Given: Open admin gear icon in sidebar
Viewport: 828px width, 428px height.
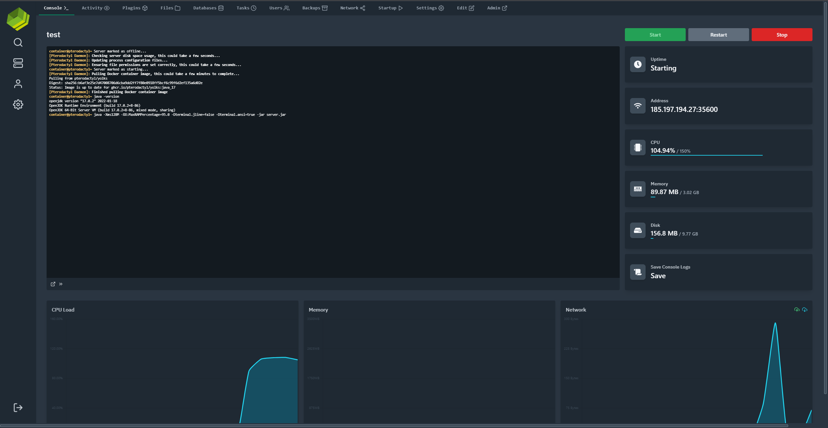Looking at the screenshot, I should [x=18, y=104].
